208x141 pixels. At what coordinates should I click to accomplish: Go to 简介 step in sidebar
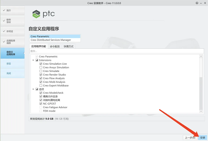click(12, 10)
